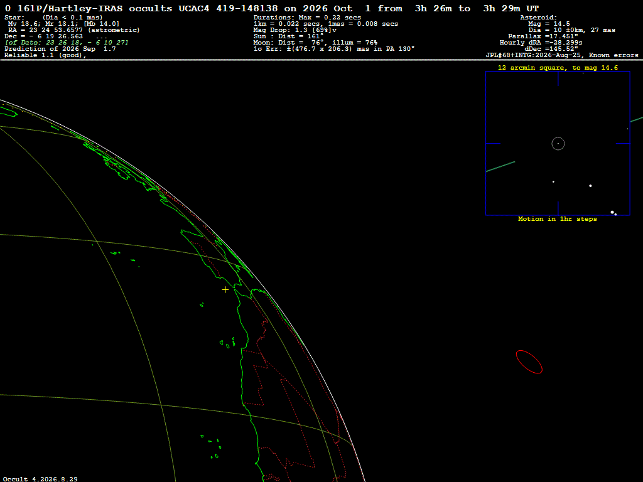Click the green asteroid motion line at the chart's left
The width and height of the screenshot is (643, 482).
click(x=500, y=166)
